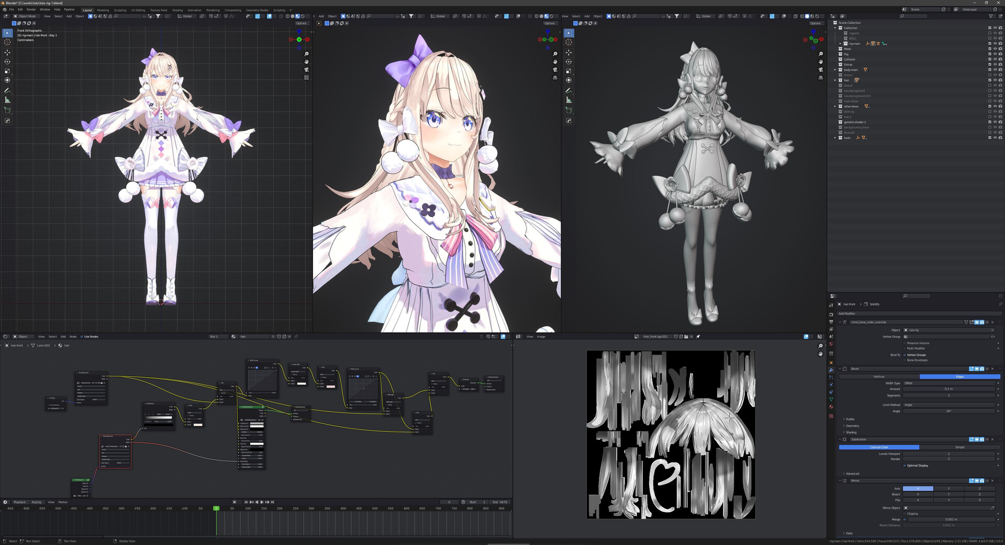Screen dimensions: 1005x545
Task: Enable the Clipping checkbox in the Mirror modifier
Action: click(904, 513)
